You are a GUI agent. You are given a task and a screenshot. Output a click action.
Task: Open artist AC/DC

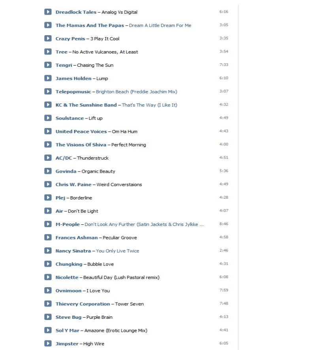point(64,158)
